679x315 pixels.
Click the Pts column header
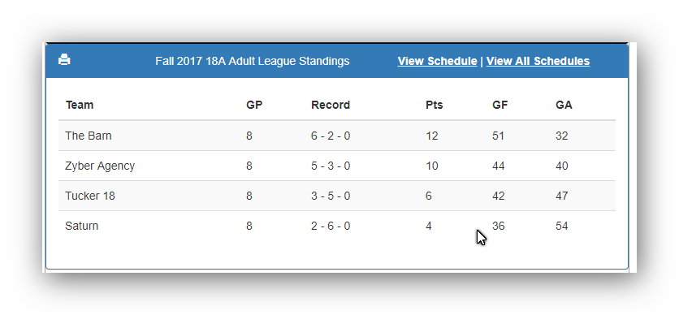pyautogui.click(x=435, y=106)
